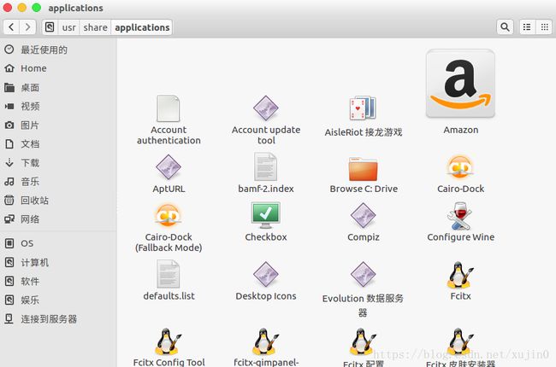Switch to icon grid view

coord(544,27)
